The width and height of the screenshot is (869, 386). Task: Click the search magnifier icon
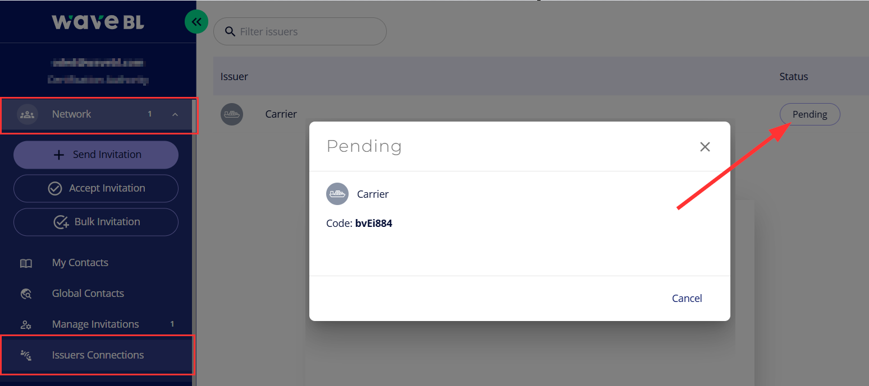(x=230, y=32)
